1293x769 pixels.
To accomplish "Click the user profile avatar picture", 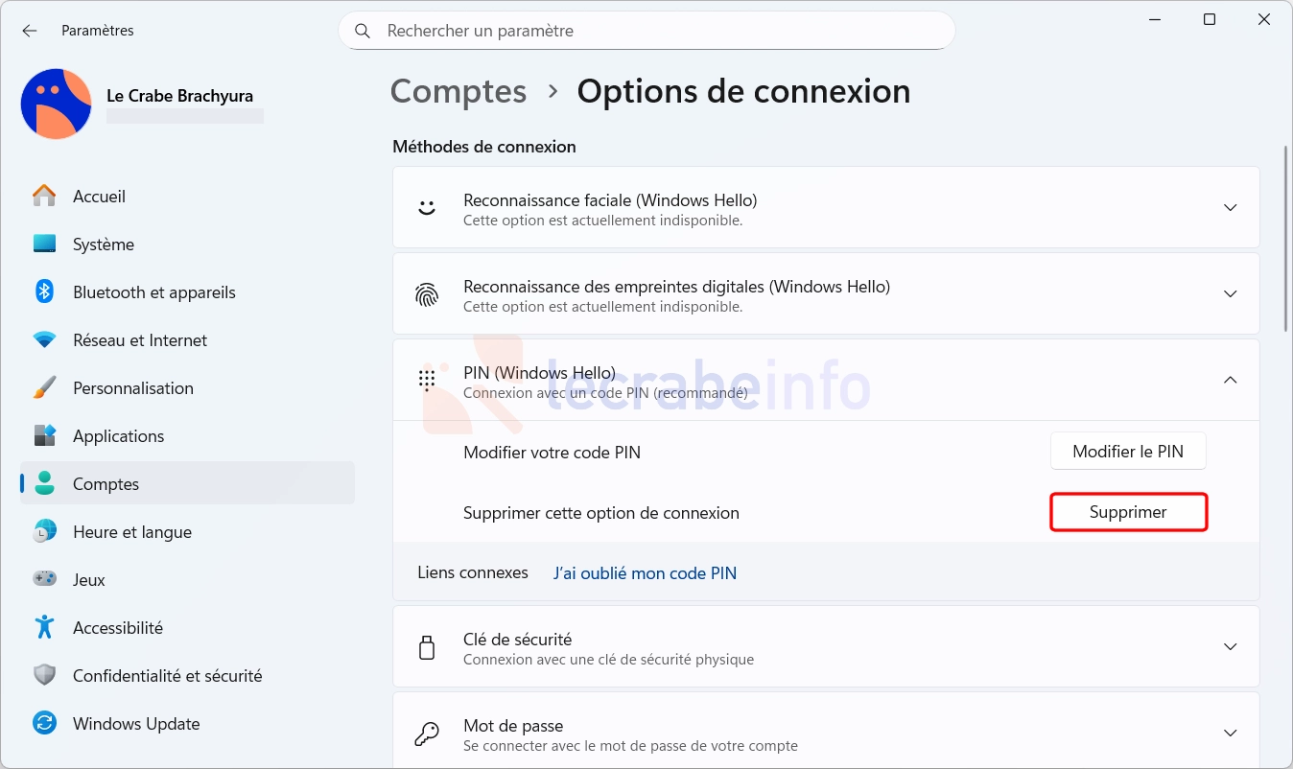I will (x=57, y=104).
